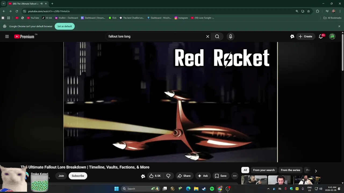Open The best ChatBot bookmark
The height and width of the screenshot is (193, 344).
point(132,18)
